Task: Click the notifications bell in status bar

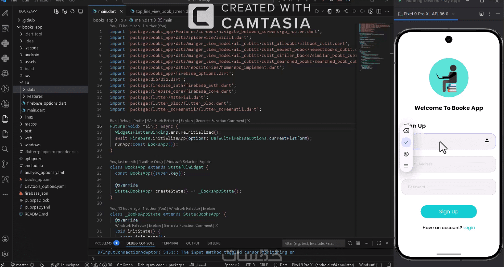Action: pos(389,265)
